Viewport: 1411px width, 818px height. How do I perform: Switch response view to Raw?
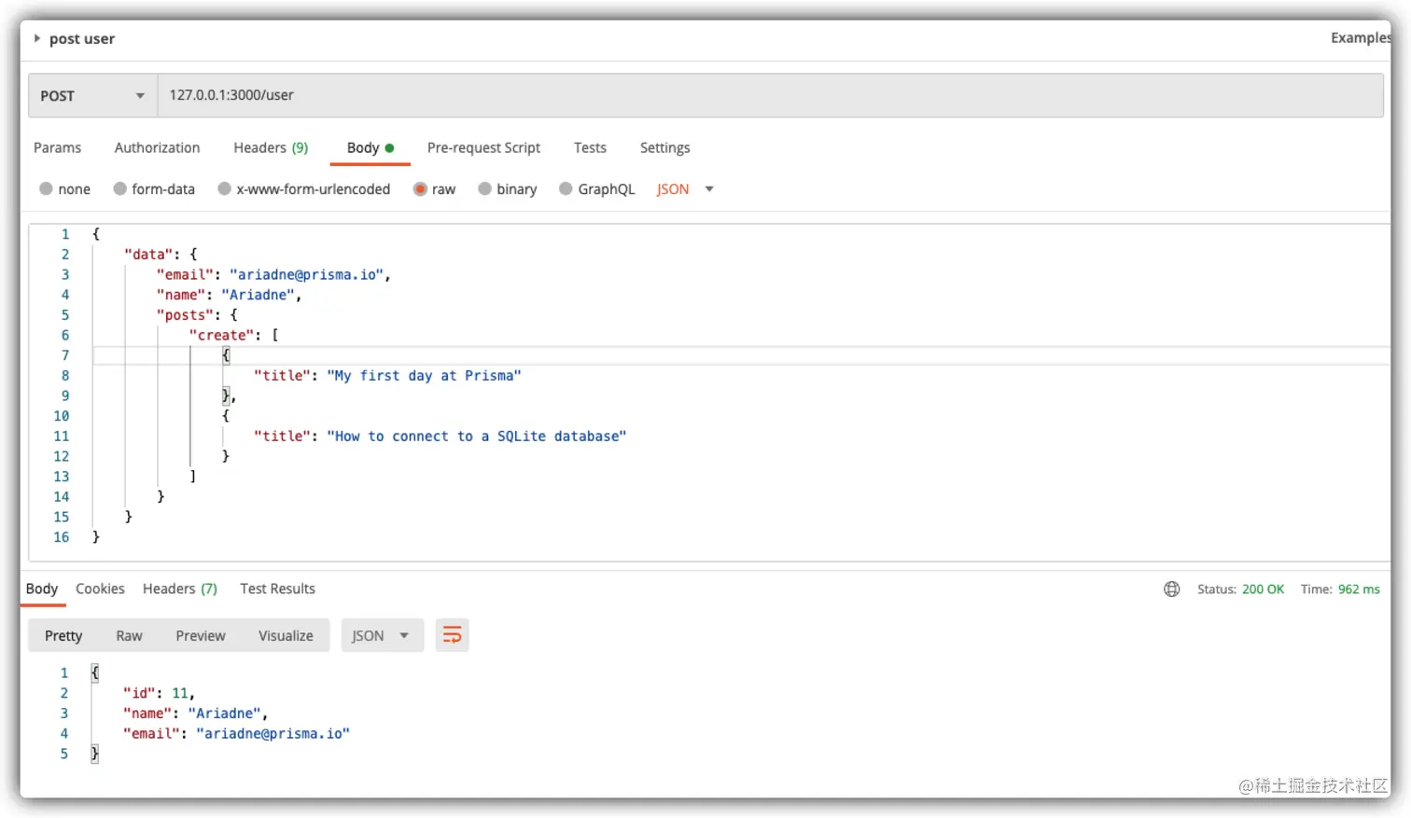[x=129, y=635]
